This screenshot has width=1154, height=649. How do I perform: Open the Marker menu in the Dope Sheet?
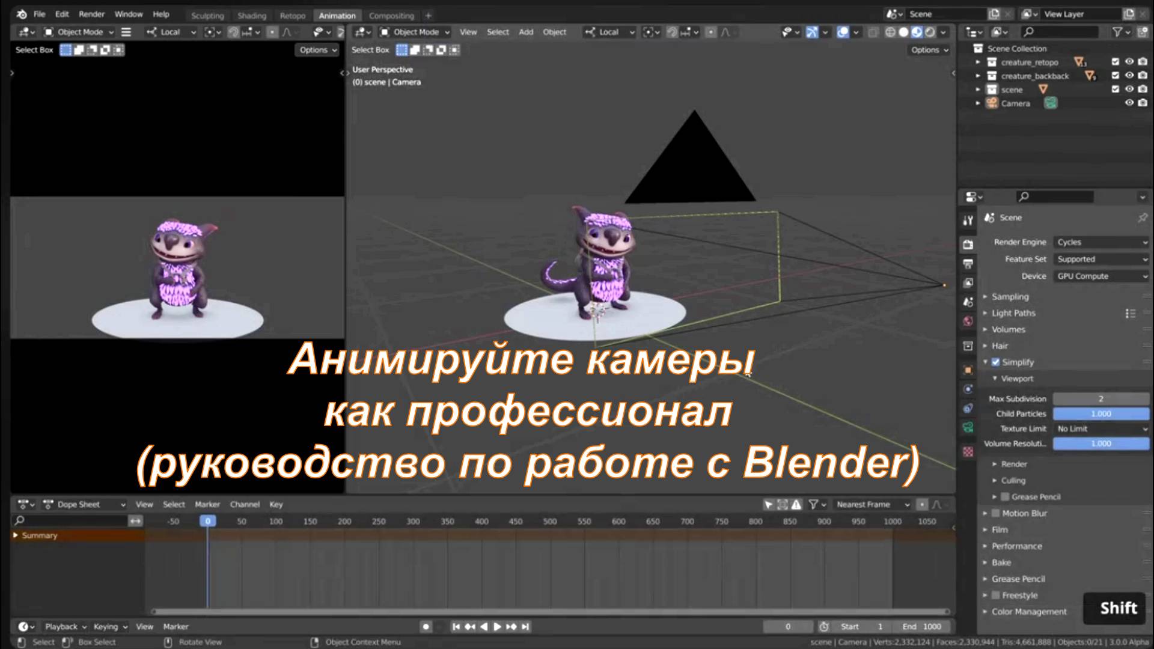click(x=207, y=505)
